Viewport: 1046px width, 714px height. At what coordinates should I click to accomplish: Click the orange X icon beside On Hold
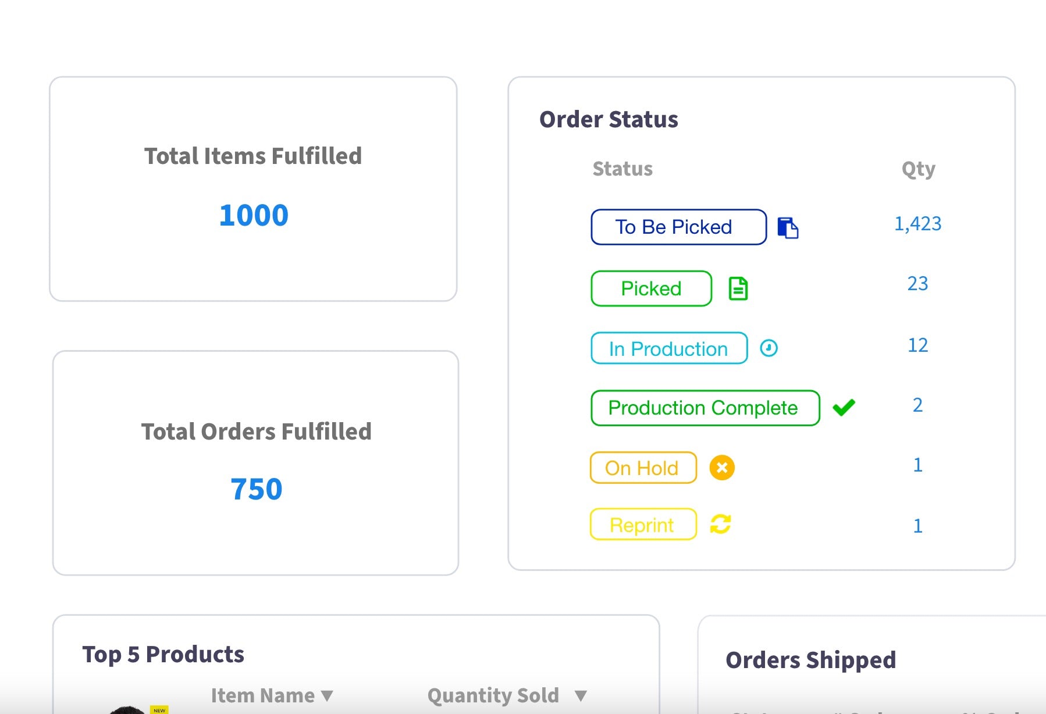click(722, 467)
